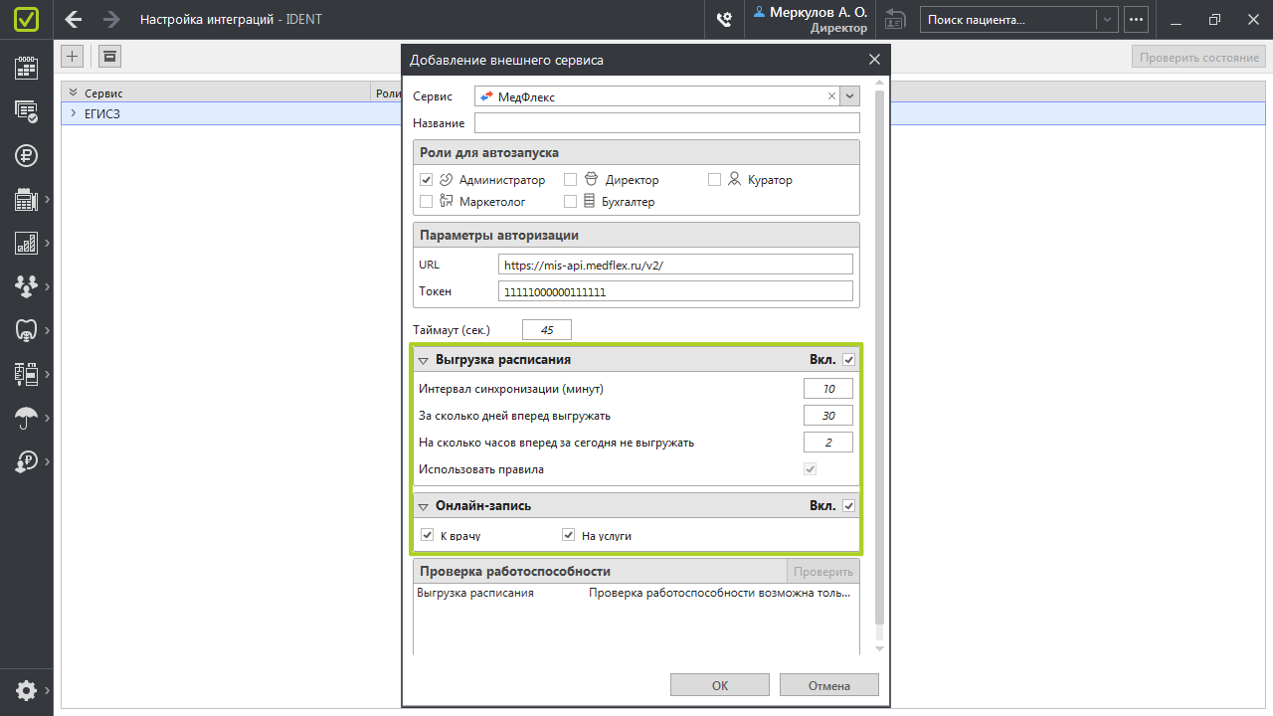Viewport: 1273px width, 716px height.
Task: Click the back arrow navigation button
Action: (x=73, y=20)
